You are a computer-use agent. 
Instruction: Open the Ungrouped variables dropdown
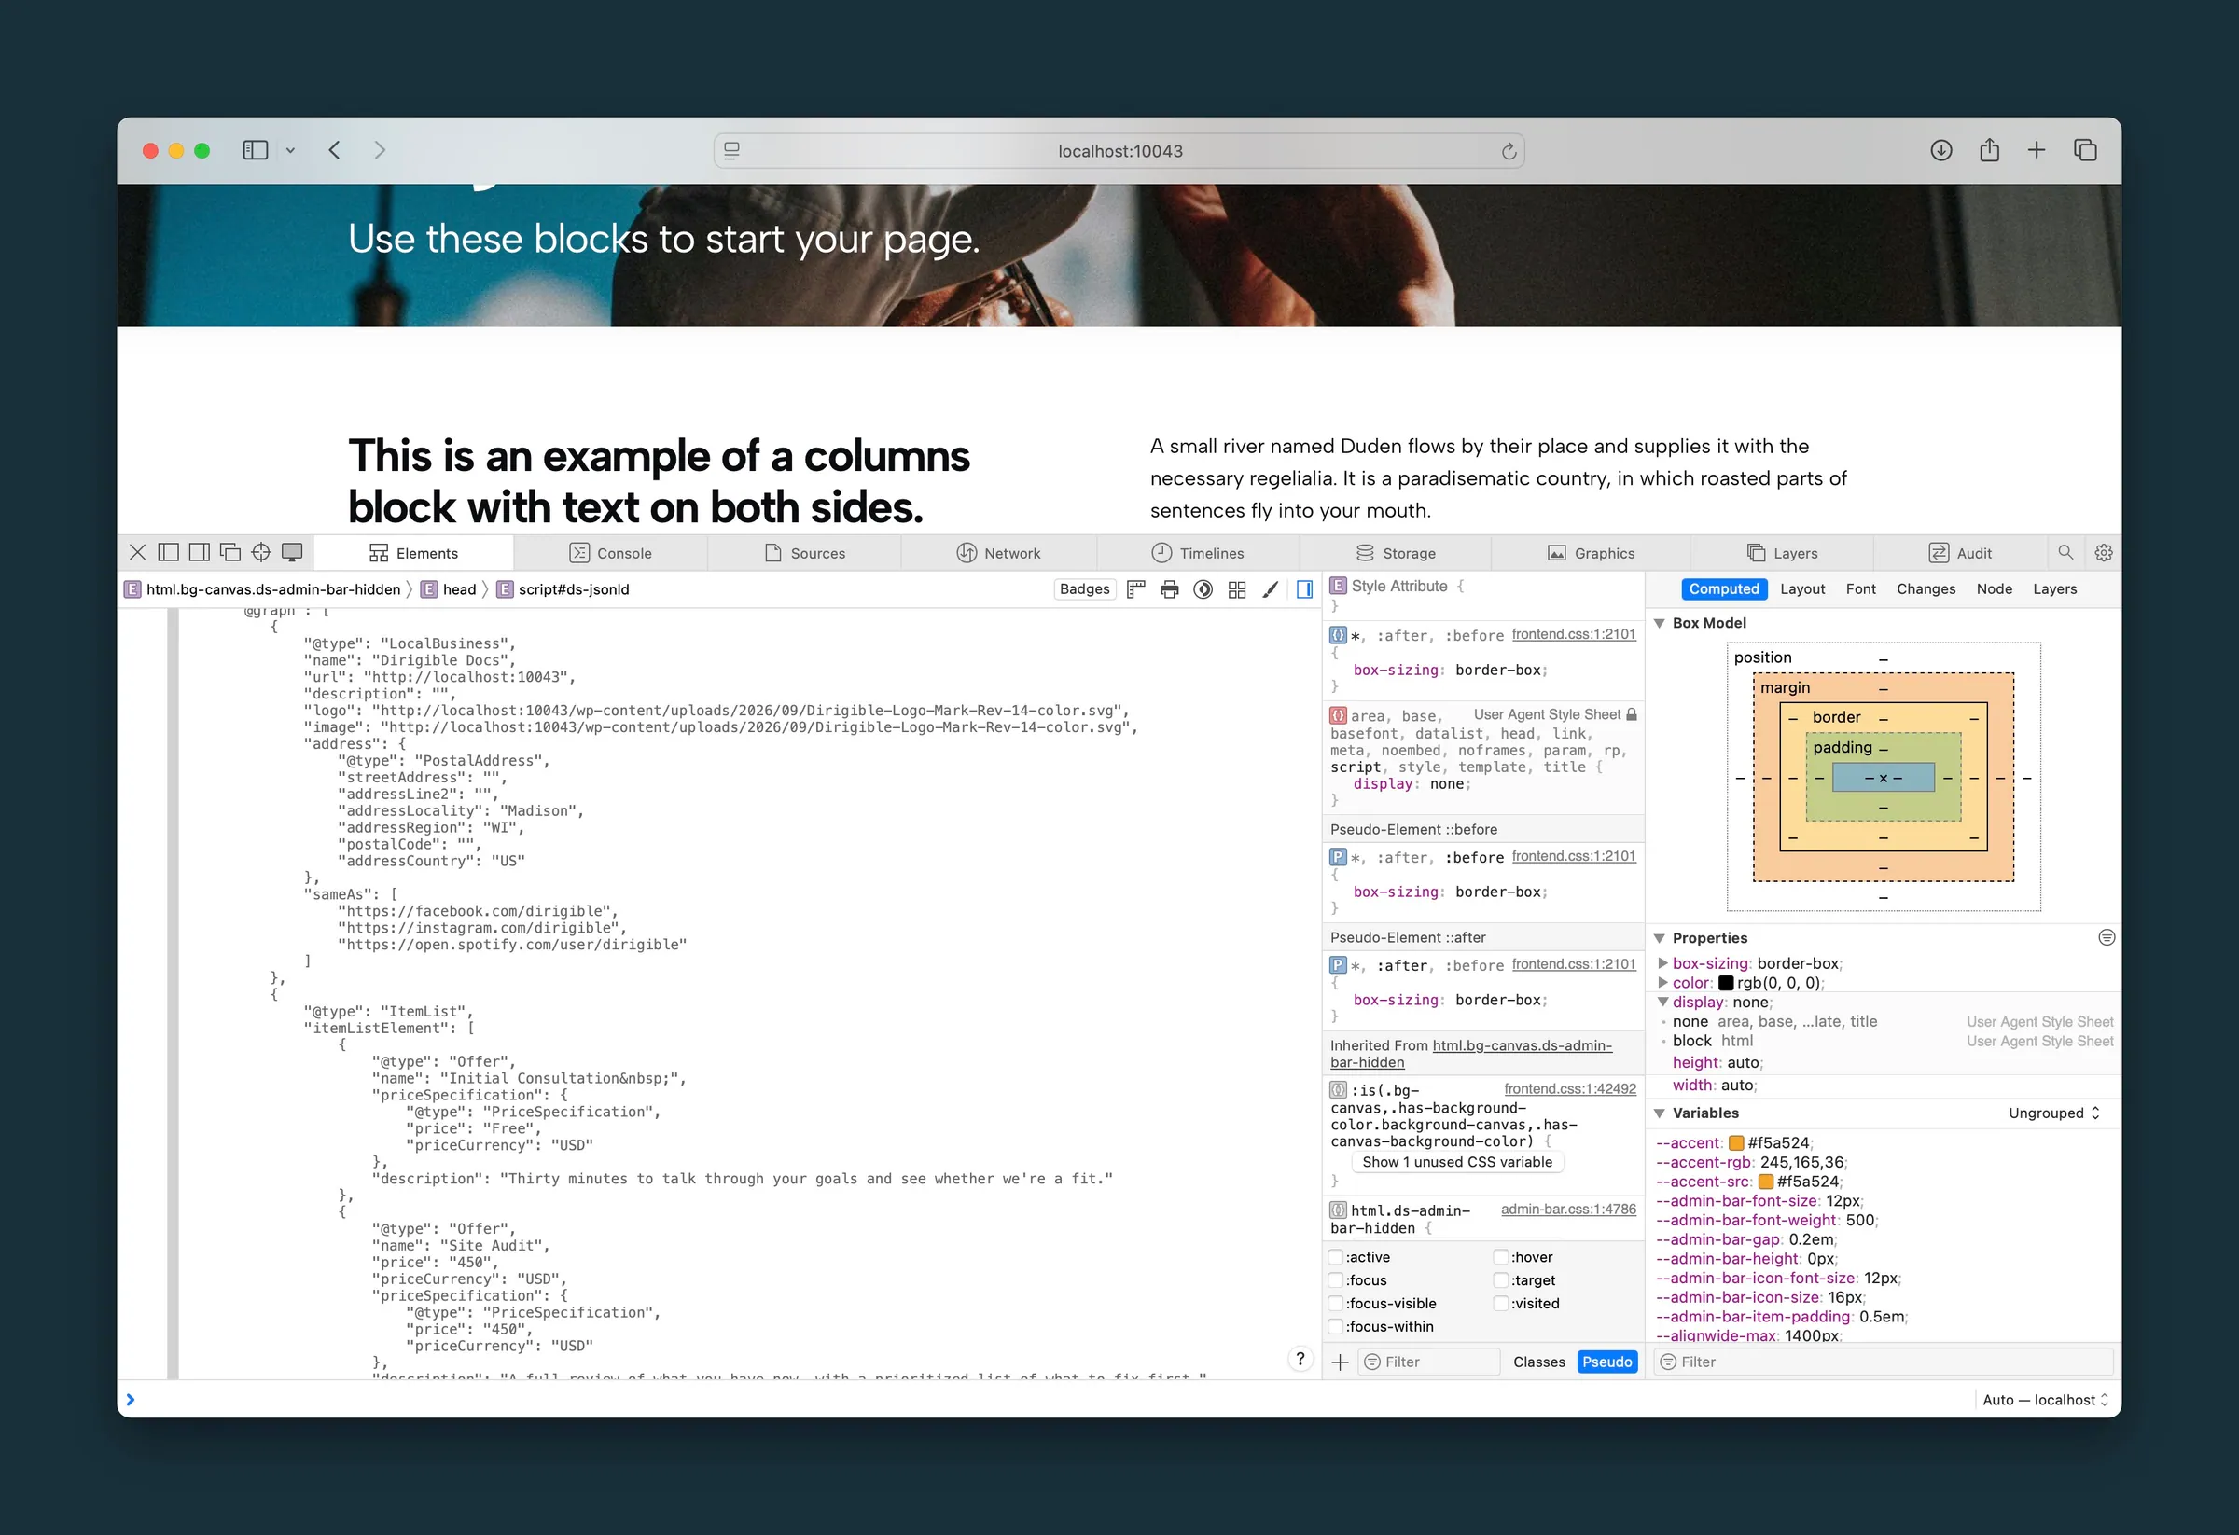pos(2054,1113)
